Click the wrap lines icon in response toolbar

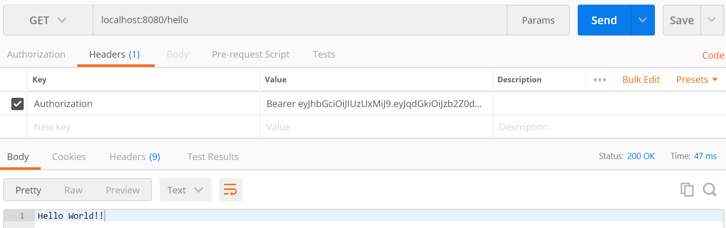231,190
